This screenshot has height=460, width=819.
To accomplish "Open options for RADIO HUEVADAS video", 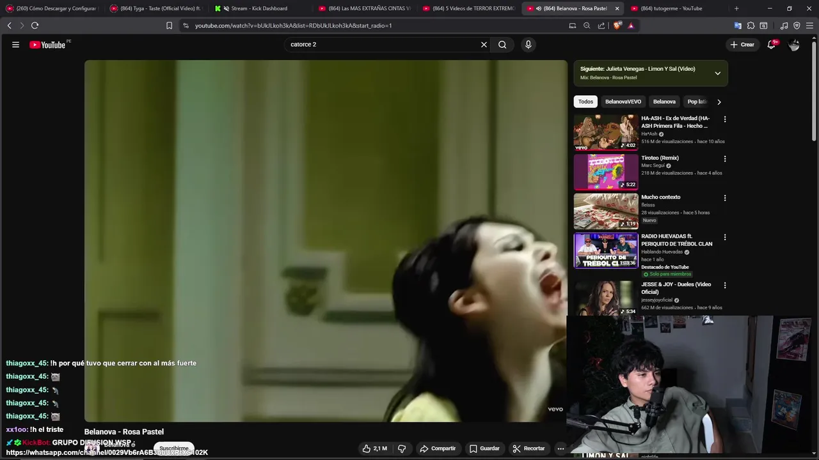I will click(x=724, y=237).
